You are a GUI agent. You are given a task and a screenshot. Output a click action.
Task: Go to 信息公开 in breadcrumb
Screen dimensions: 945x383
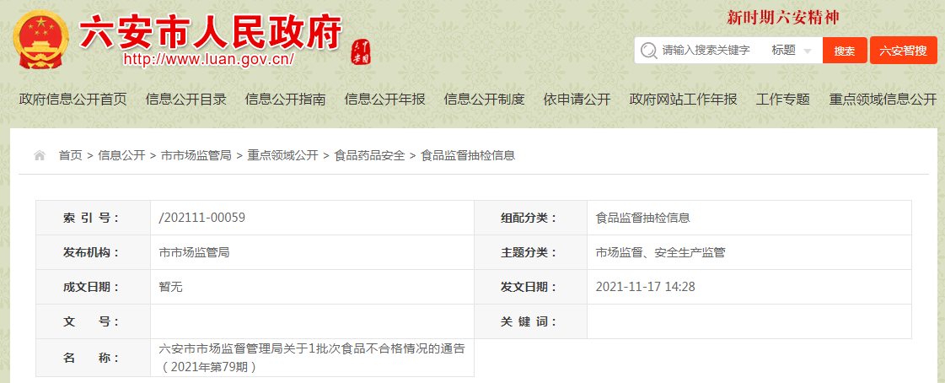[x=121, y=155]
